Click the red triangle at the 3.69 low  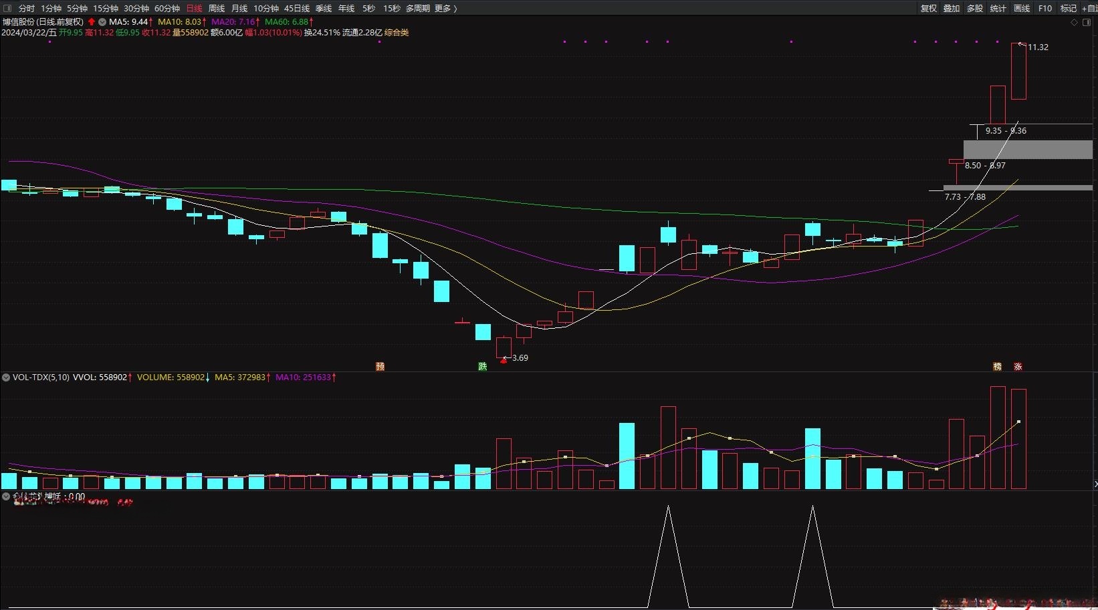point(504,360)
